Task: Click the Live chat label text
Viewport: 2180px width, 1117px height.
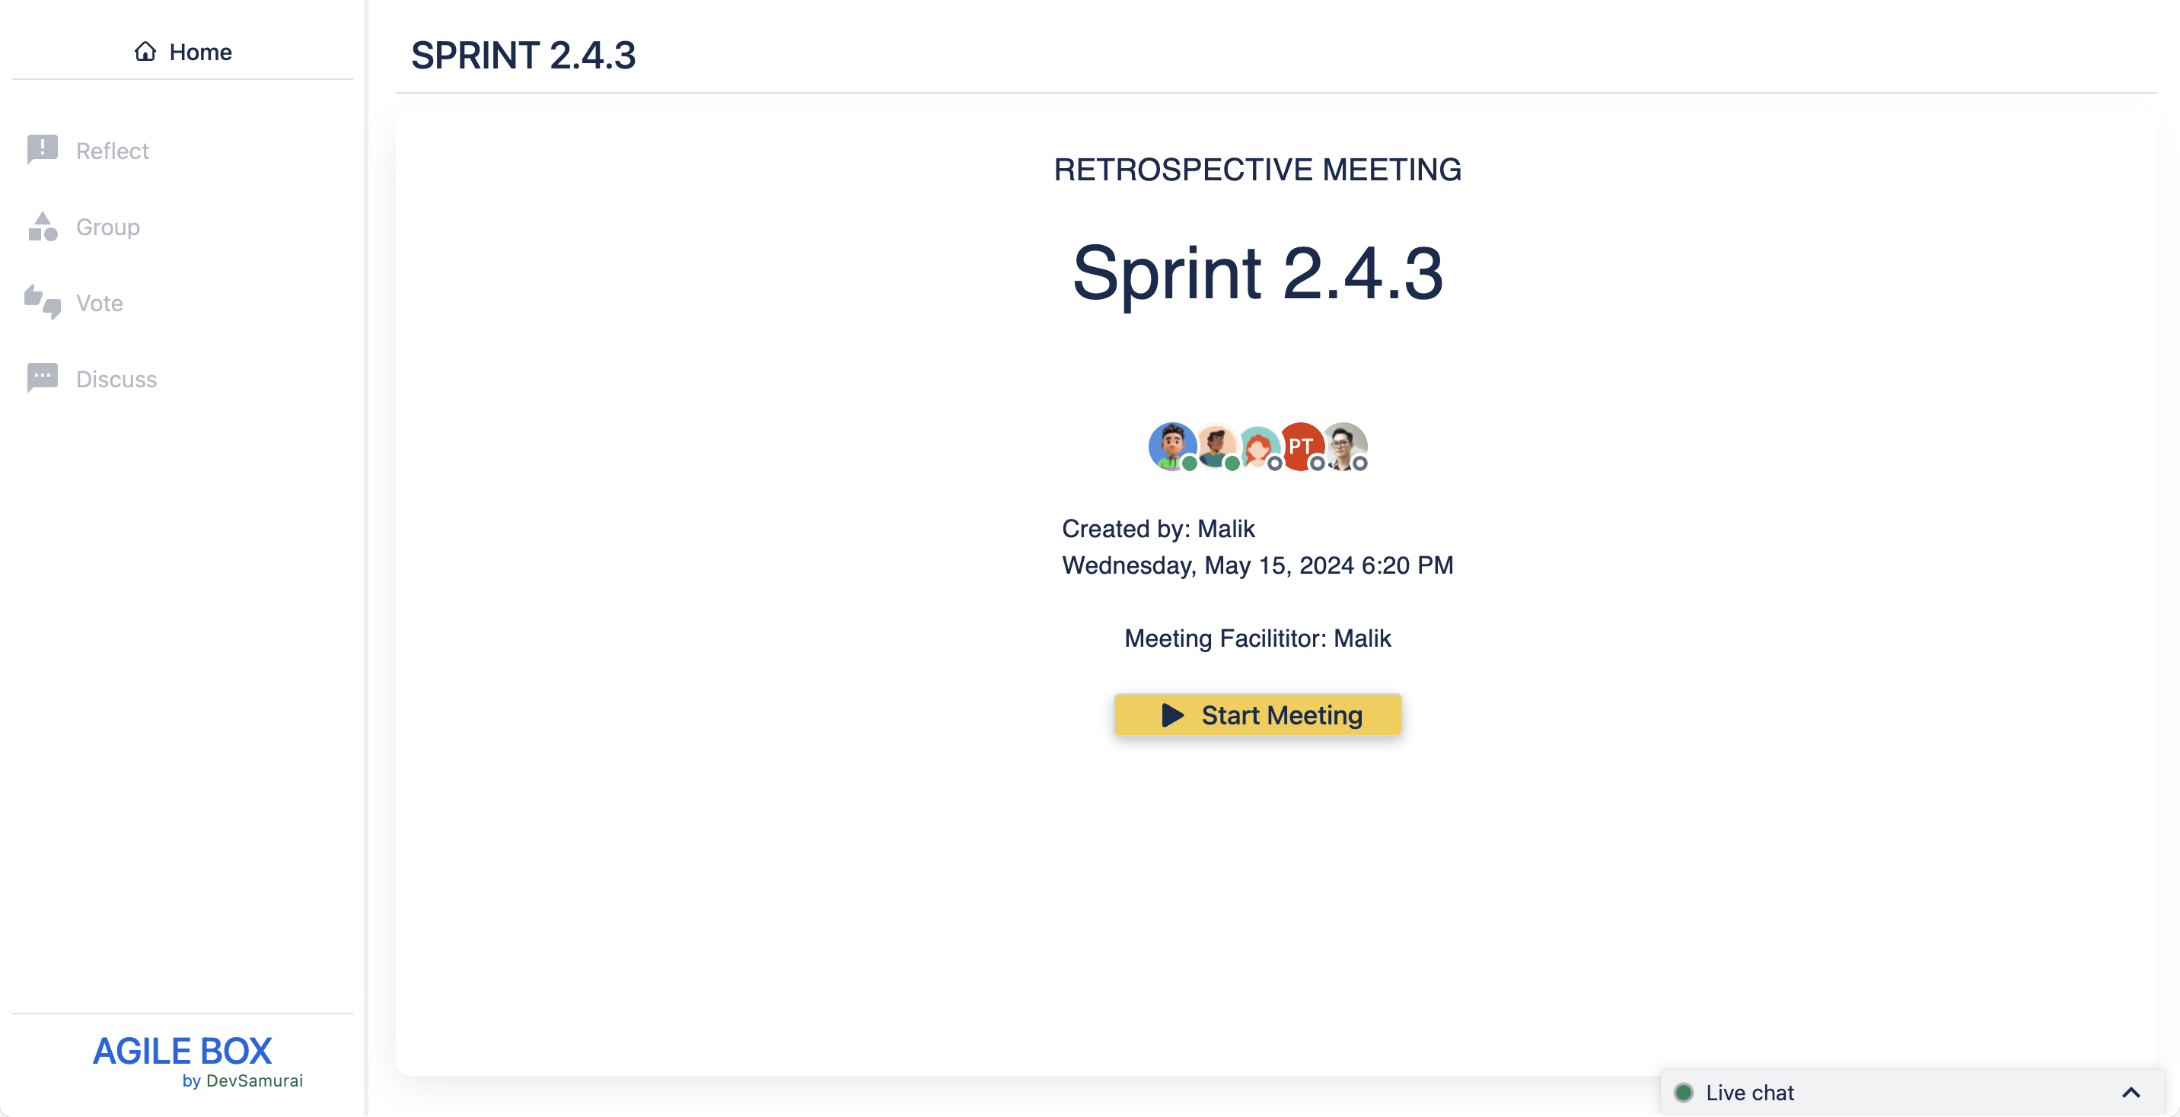Action: [x=1749, y=1093]
